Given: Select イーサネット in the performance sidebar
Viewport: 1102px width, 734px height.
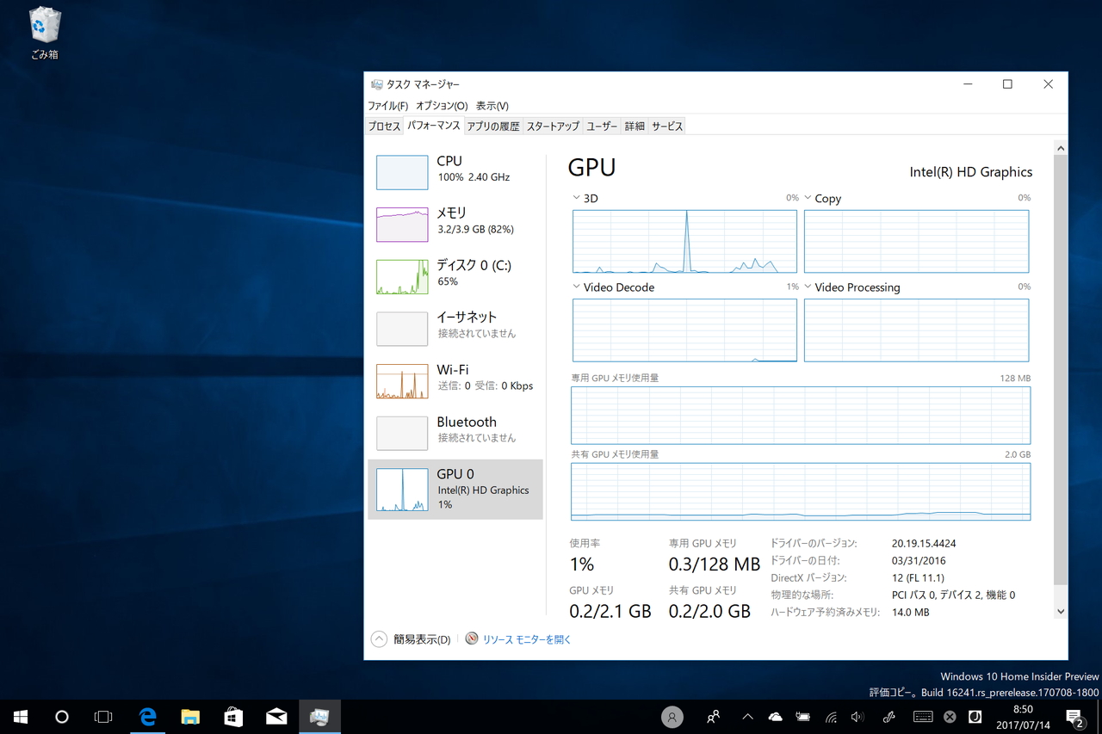Looking at the screenshot, I should pyautogui.click(x=455, y=329).
